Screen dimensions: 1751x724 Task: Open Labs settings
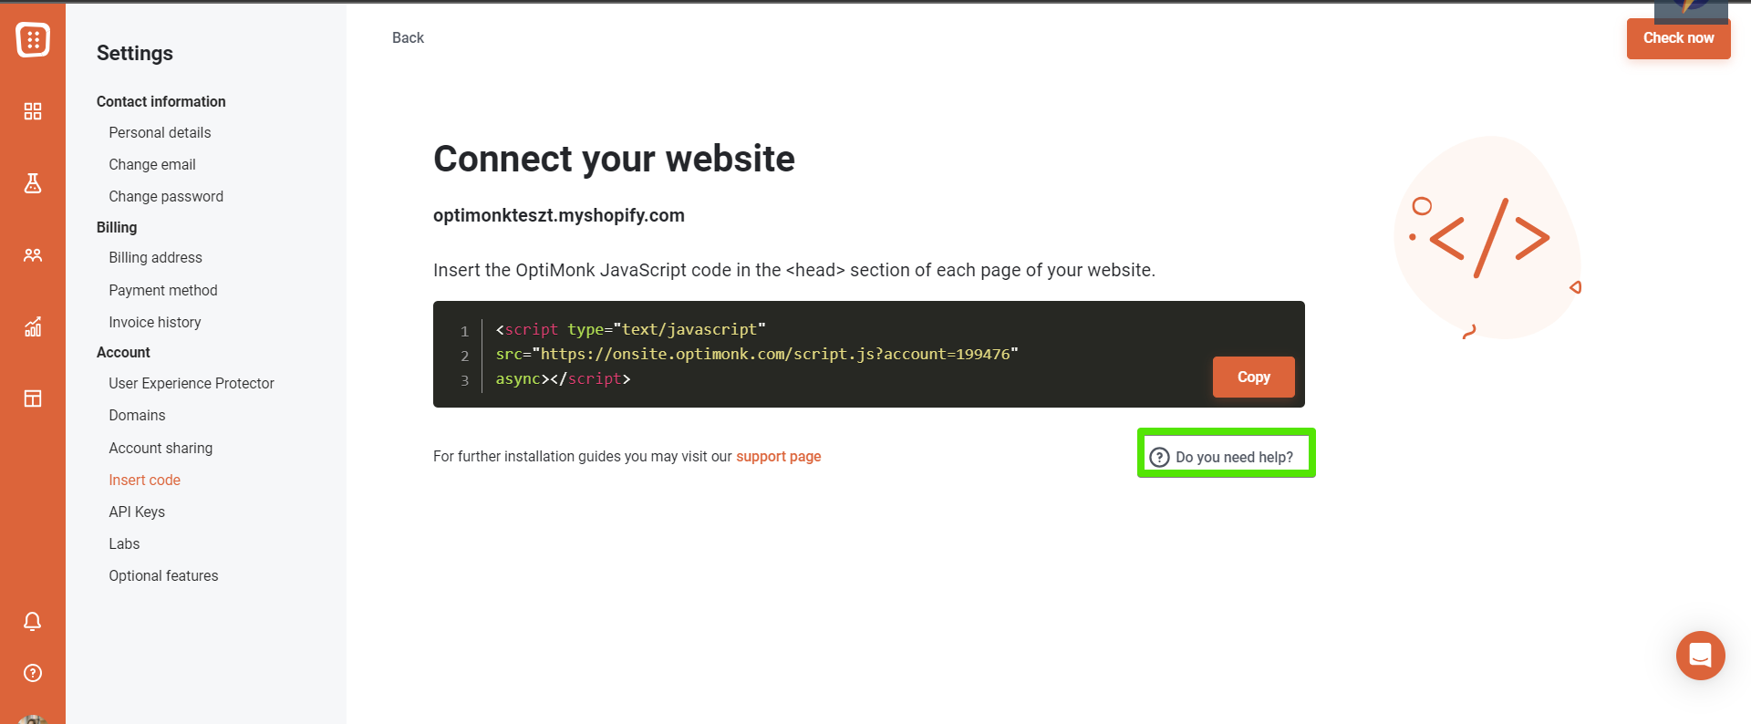point(124,543)
